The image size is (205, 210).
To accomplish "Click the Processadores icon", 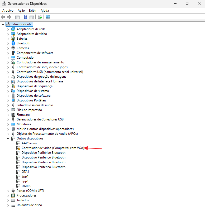I will [x=13, y=195].
